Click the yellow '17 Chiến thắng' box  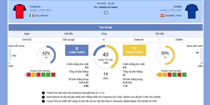point(134,50)
